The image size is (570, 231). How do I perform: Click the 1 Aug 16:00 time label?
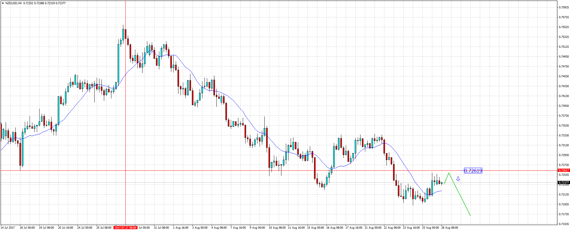(181, 228)
